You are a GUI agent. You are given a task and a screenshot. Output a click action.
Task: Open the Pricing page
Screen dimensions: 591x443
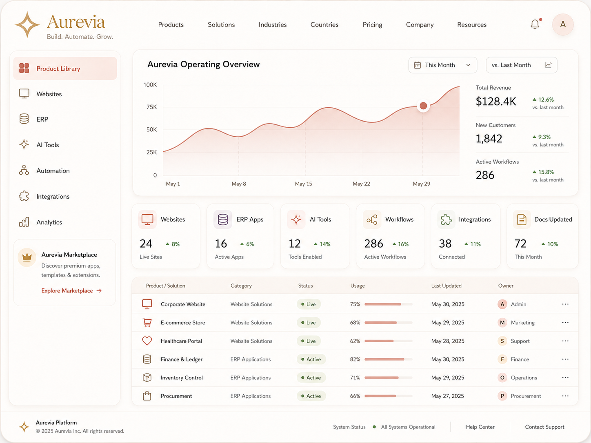pos(373,24)
